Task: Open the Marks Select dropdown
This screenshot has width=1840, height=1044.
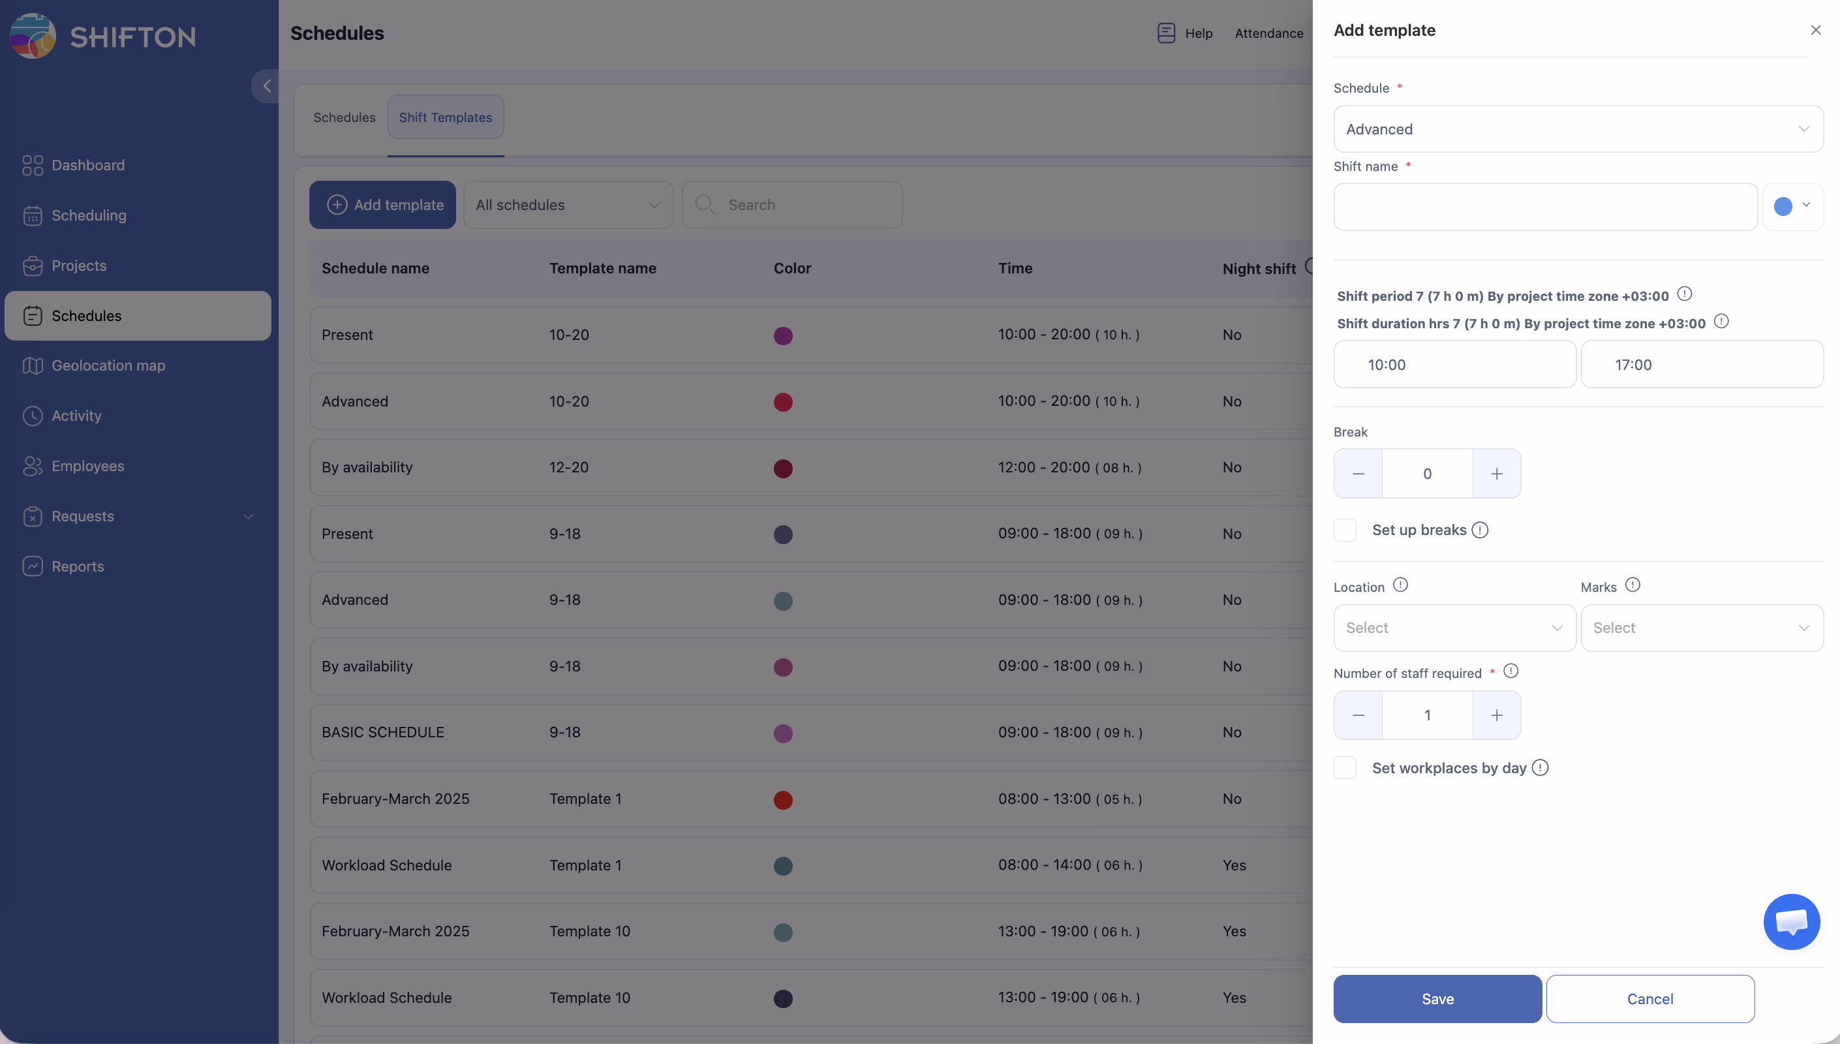Action: [x=1701, y=628]
